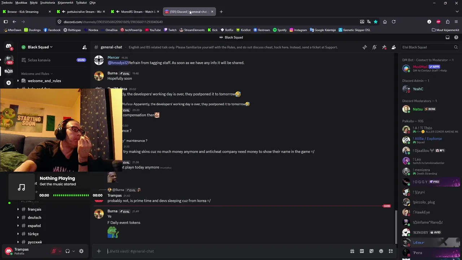This screenshot has width=462, height=260.
Task: Switch to Browse - Kick Streaming tab
Action: [25, 12]
